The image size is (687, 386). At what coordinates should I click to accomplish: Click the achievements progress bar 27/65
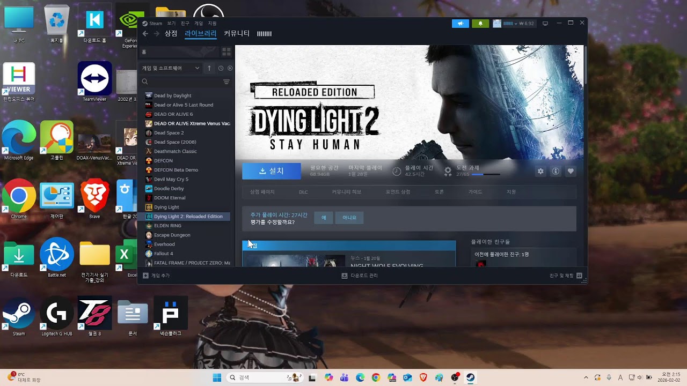(485, 174)
